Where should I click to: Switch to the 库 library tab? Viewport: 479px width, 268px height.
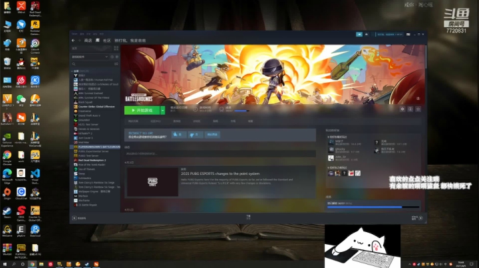[97, 40]
